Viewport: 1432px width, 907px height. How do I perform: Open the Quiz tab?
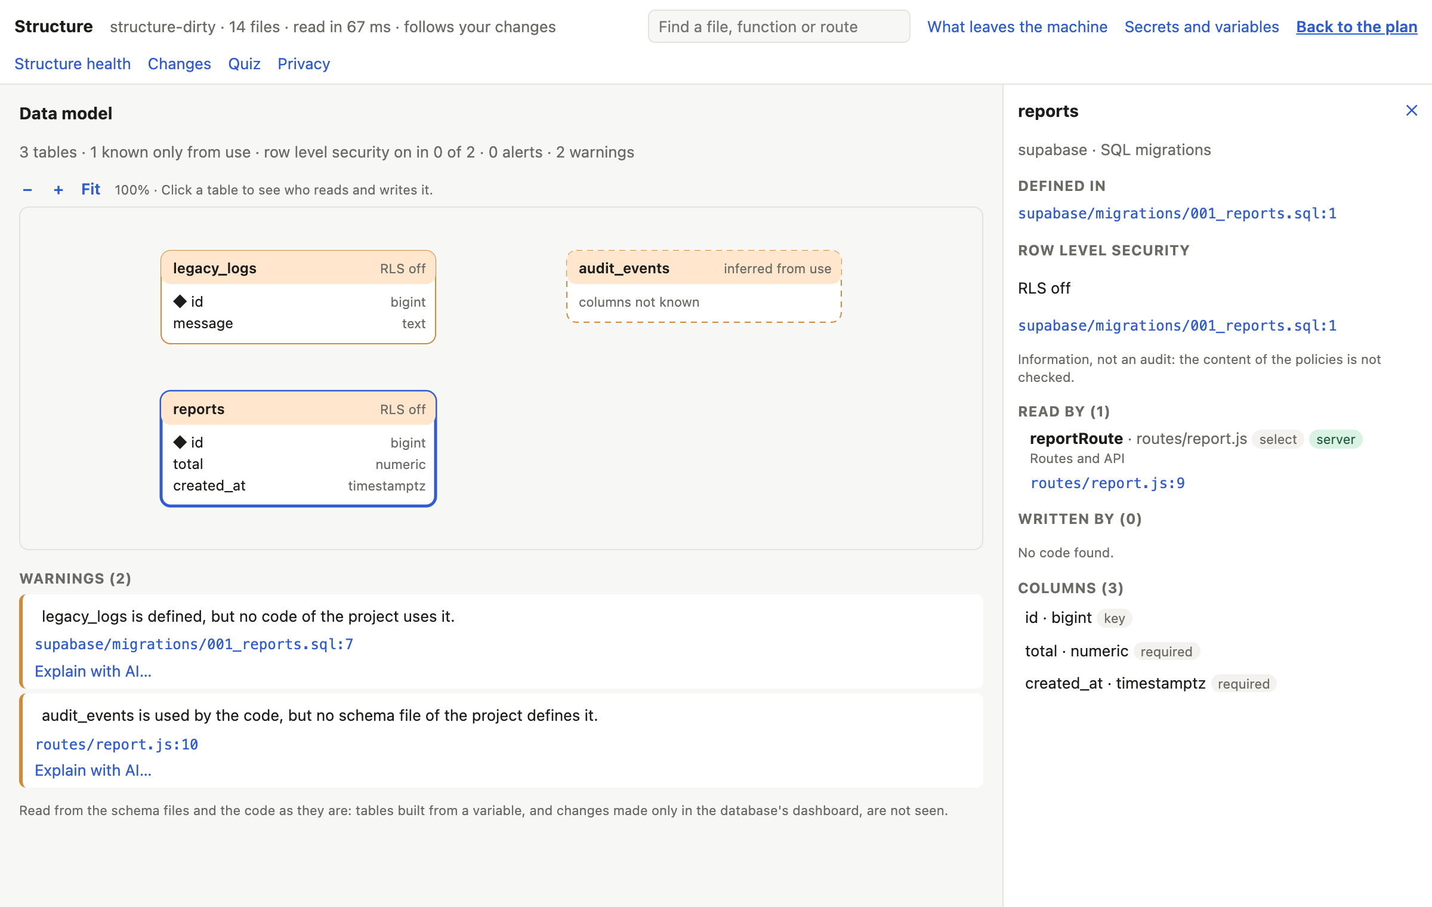point(245,64)
